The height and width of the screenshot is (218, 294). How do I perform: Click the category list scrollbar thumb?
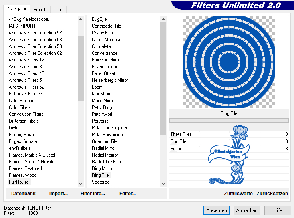pos(81,68)
